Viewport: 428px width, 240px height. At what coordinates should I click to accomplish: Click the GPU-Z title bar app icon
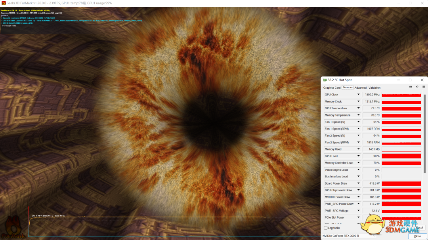coord(325,80)
